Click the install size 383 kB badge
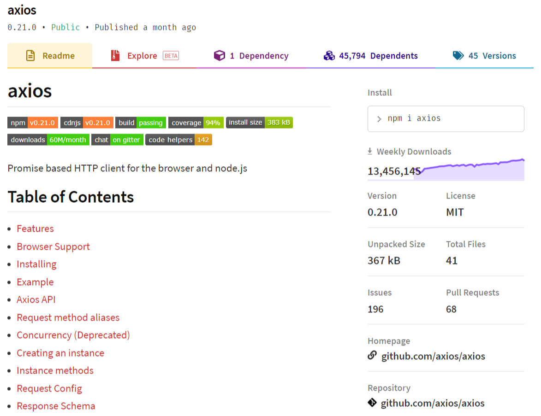 [x=260, y=123]
